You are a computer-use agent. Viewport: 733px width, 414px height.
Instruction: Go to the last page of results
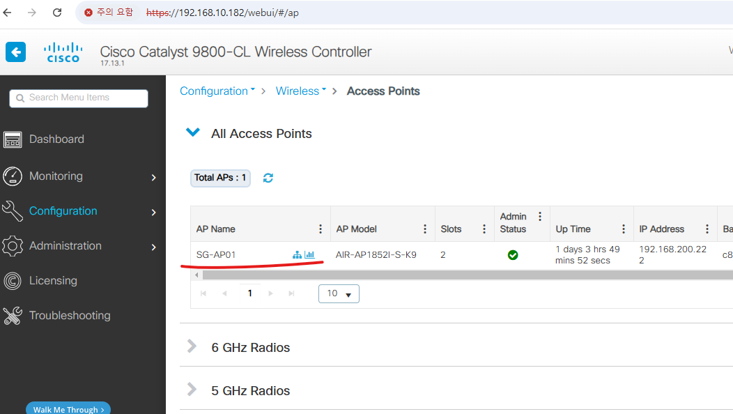[292, 294]
